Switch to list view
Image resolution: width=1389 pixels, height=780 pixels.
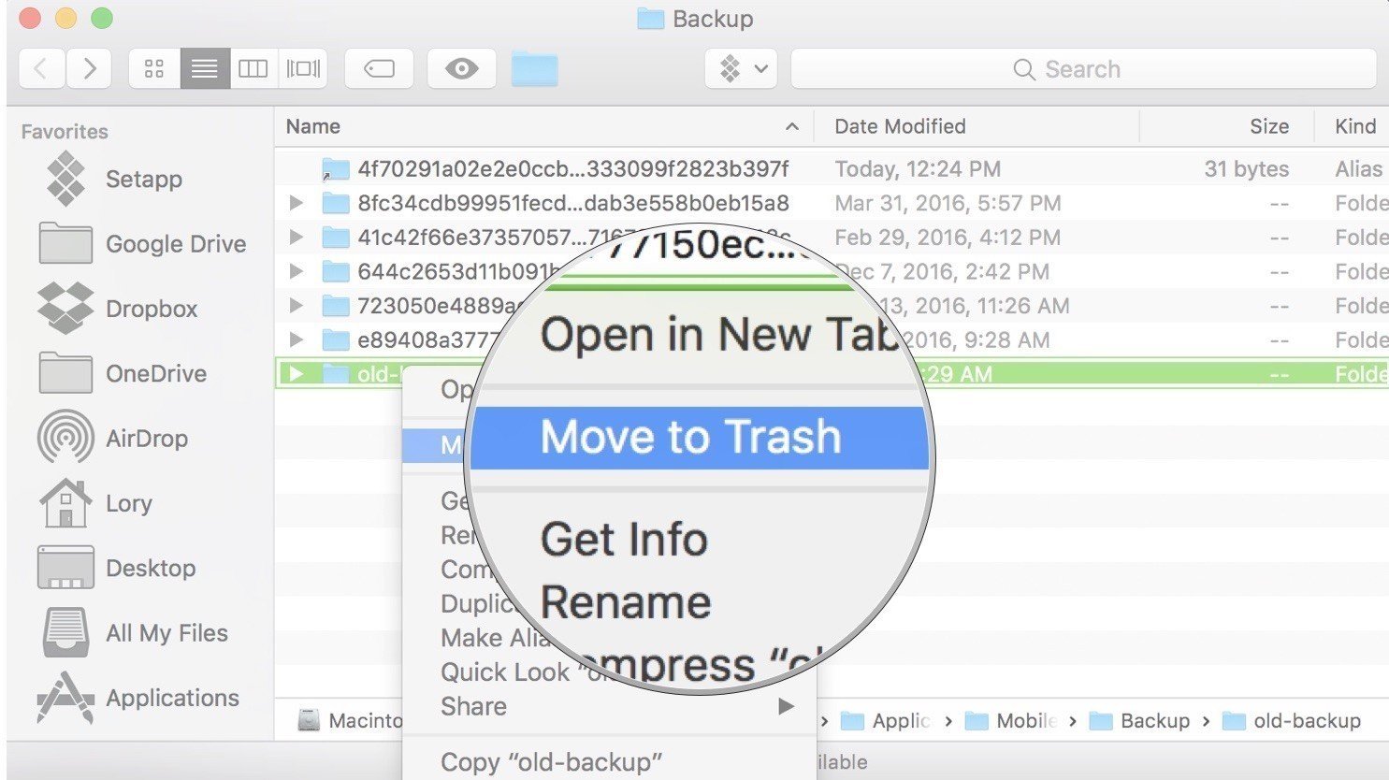205,68
